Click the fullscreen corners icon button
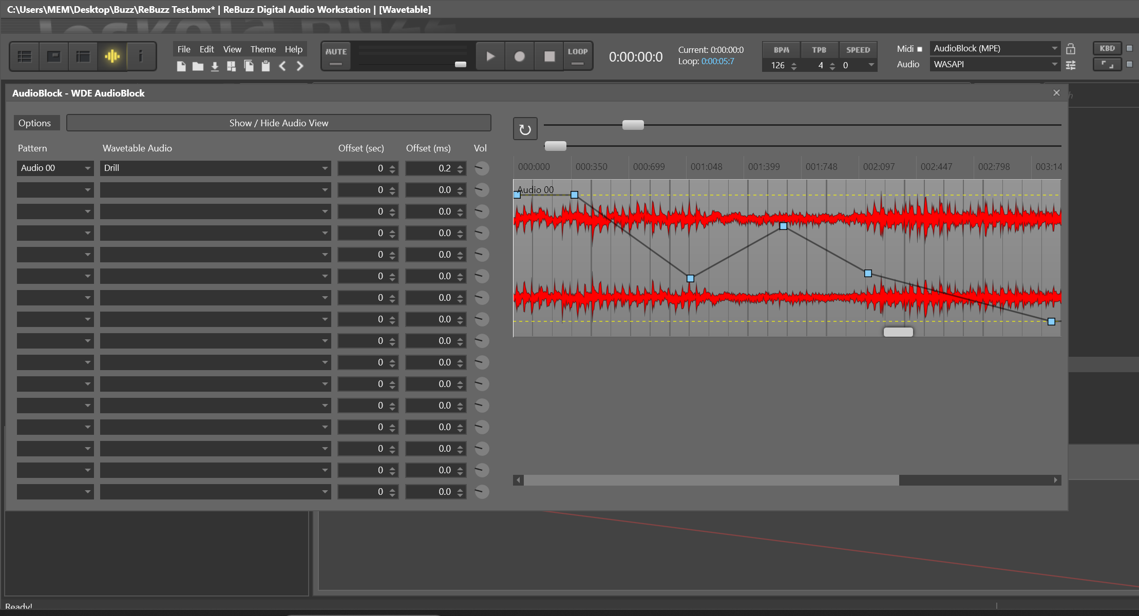This screenshot has height=616, width=1139. [x=1107, y=65]
